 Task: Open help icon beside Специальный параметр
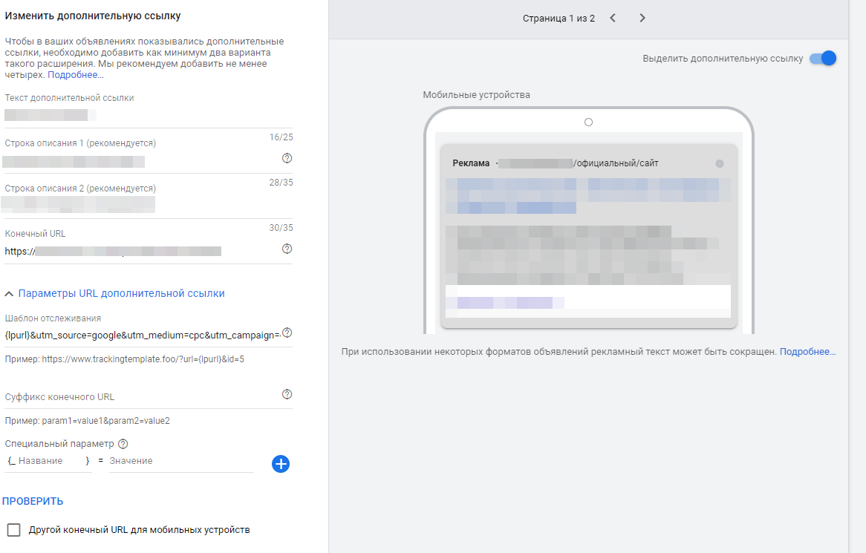tap(123, 444)
